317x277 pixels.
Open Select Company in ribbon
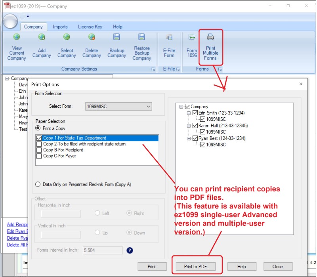[67, 38]
